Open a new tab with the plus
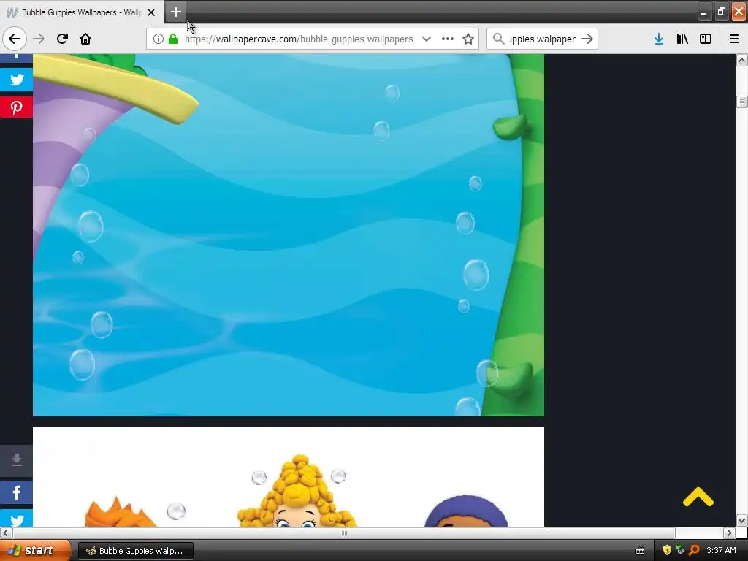 pyautogui.click(x=175, y=12)
